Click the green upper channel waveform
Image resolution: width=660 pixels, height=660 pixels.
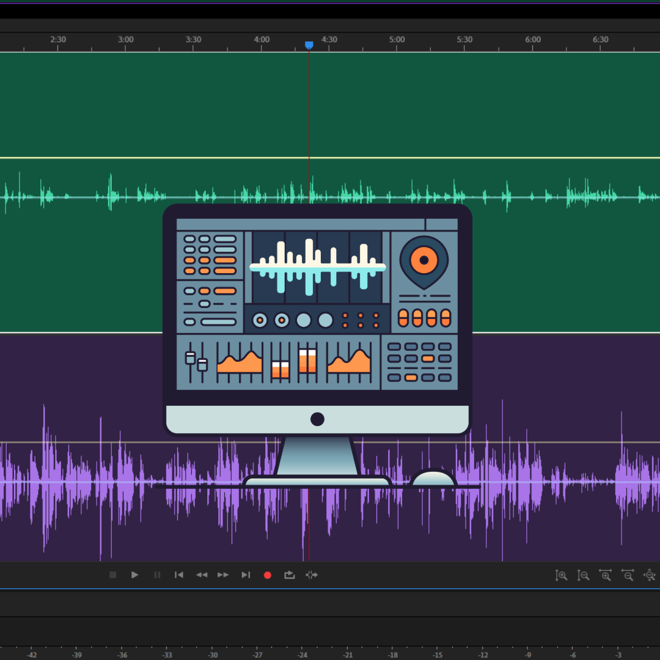click(110, 196)
